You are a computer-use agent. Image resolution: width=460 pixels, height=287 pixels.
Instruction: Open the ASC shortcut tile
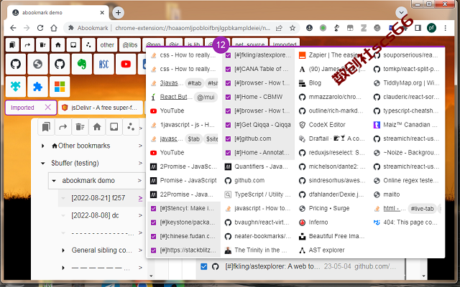pyautogui.click(x=103, y=64)
